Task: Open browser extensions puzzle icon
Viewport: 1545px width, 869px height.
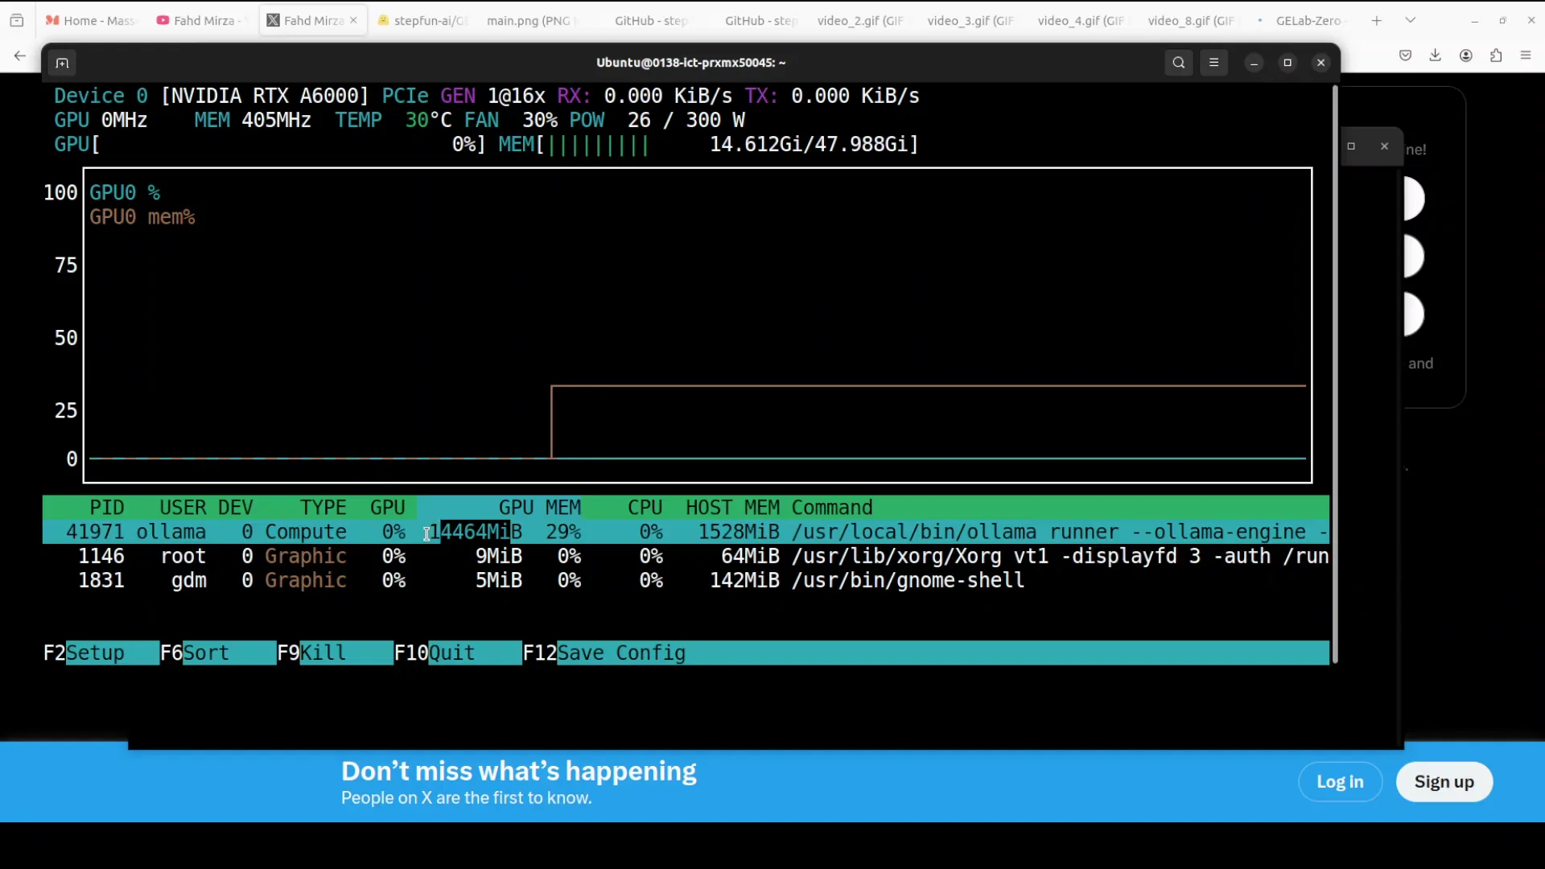Action: (1496, 56)
